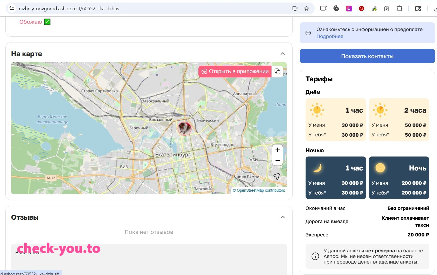Collapse the Отзывы section
The width and height of the screenshot is (437, 275).
(x=283, y=217)
